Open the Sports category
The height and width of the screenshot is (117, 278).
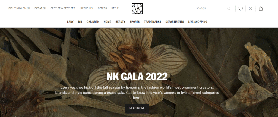pyautogui.click(x=135, y=22)
